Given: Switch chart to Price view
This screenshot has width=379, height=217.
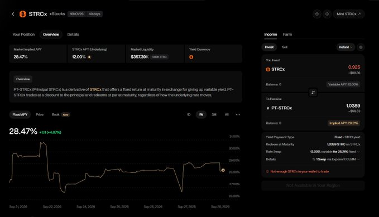Looking at the screenshot, I should click(x=40, y=114).
